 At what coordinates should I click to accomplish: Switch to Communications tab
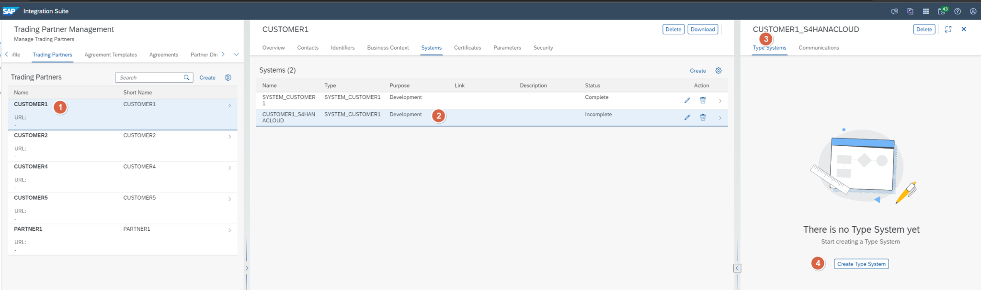pyautogui.click(x=819, y=48)
